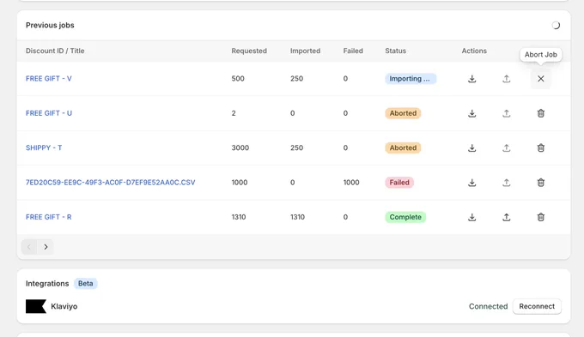Viewport: 584px width, 337px height.
Task: Click the Previous jobs heading
Action: [50, 25]
